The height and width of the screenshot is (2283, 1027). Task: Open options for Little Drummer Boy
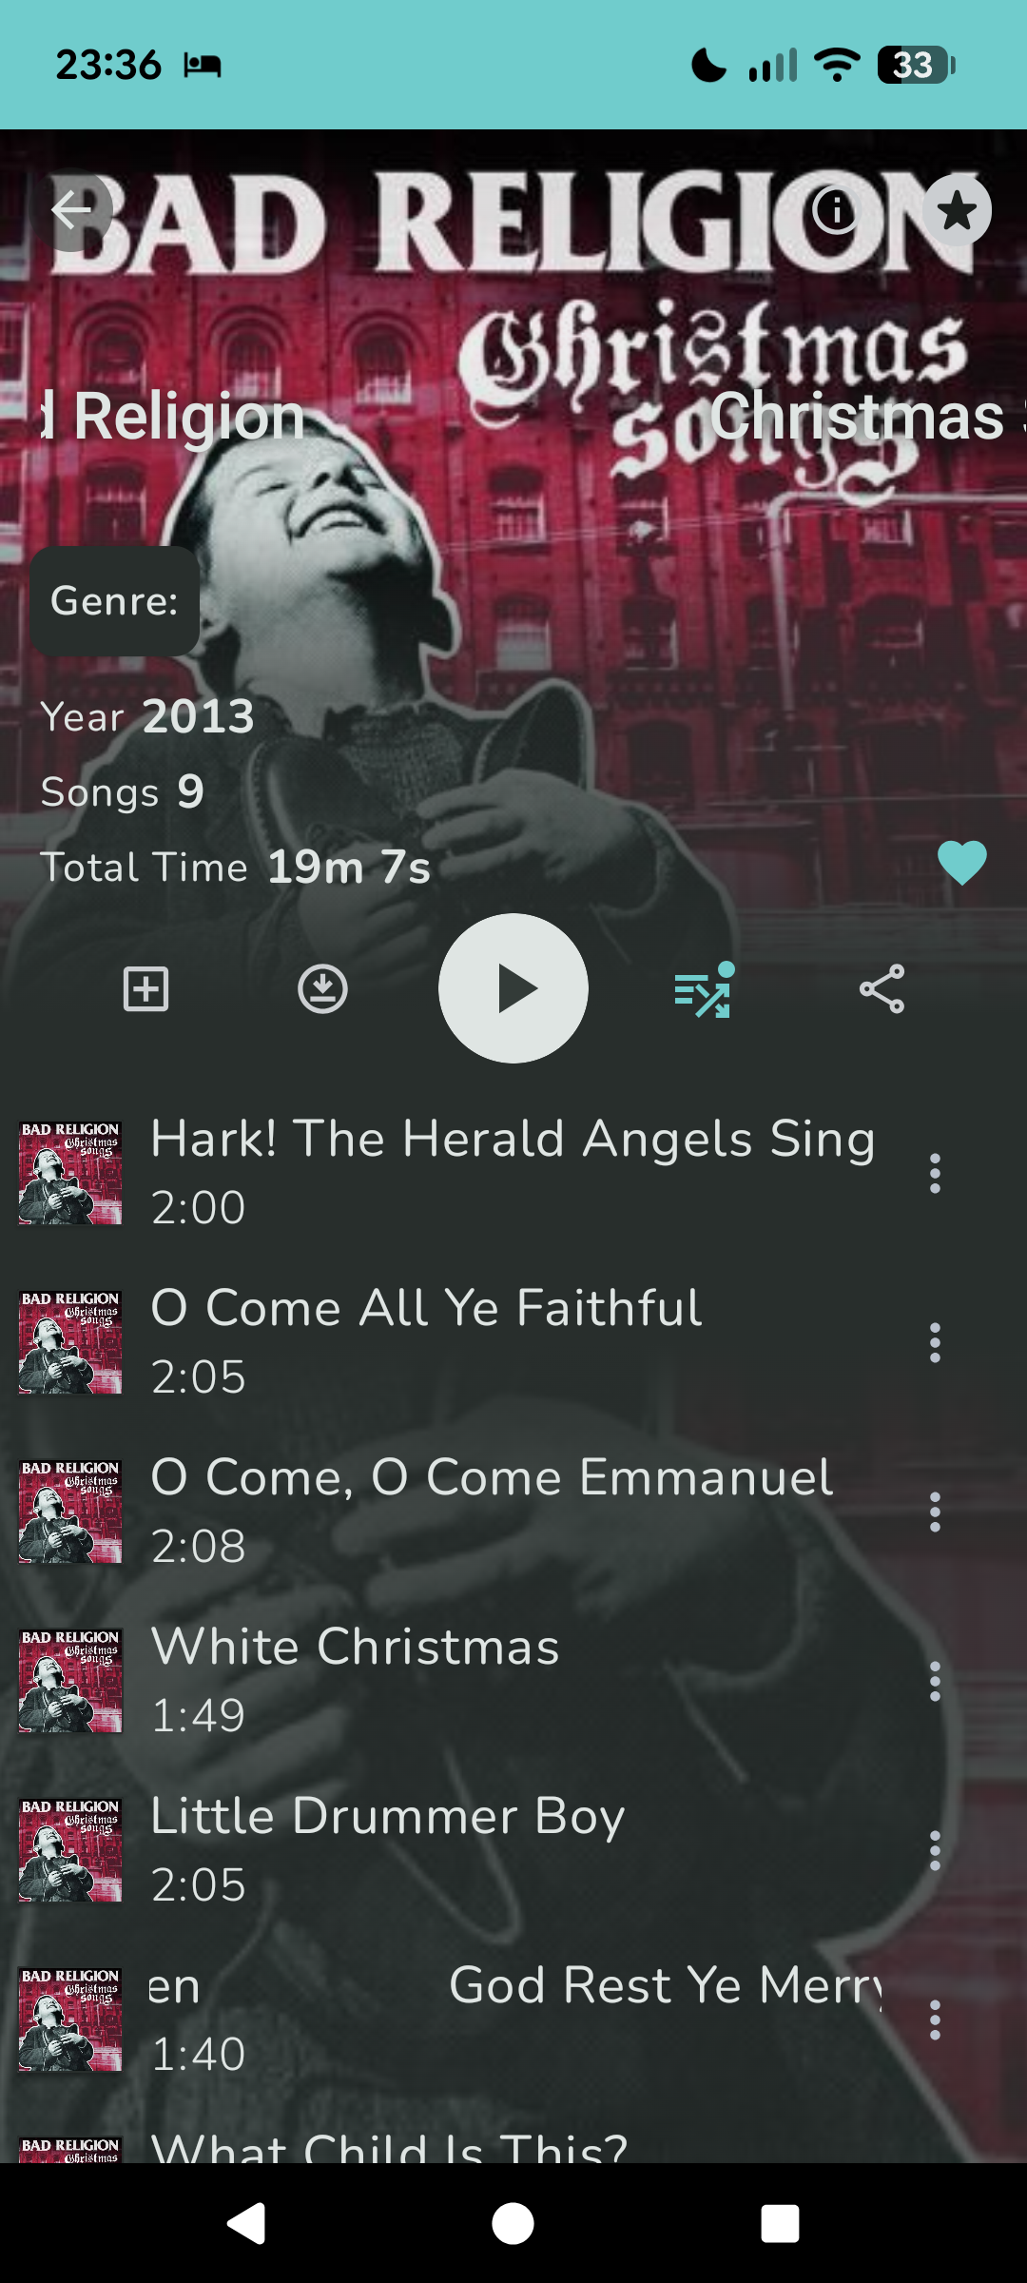click(x=935, y=1850)
